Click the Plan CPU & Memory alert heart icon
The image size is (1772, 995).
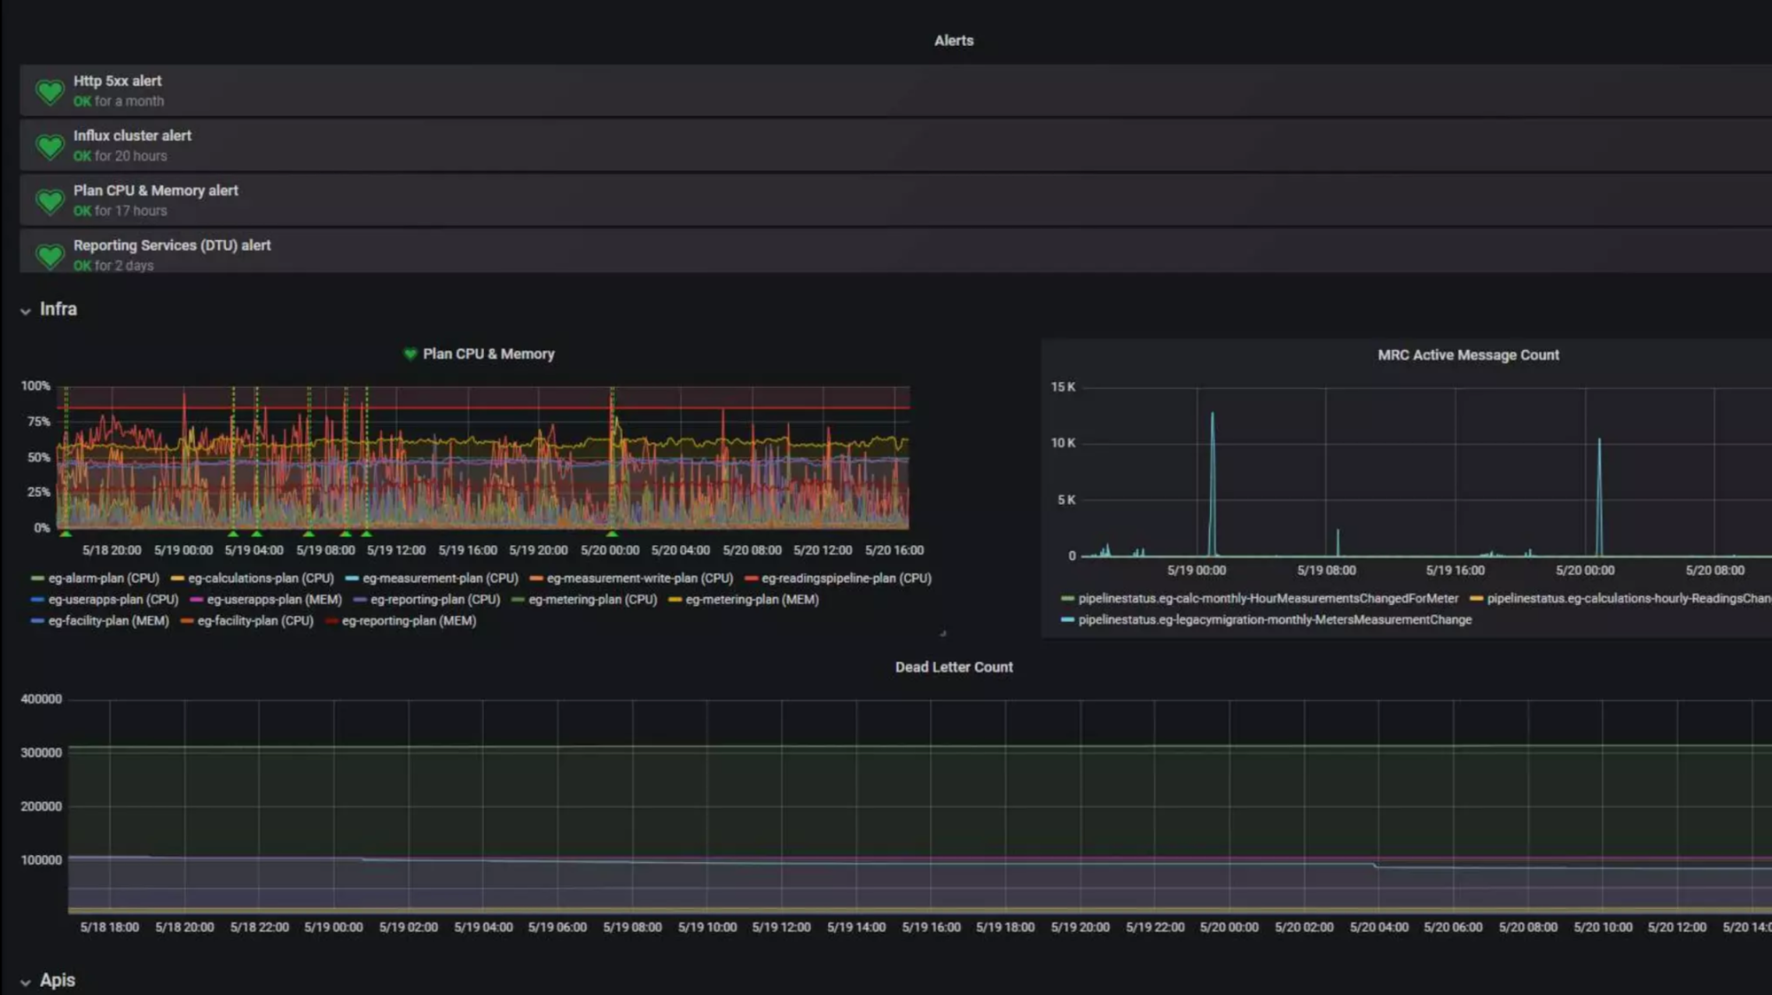coord(50,201)
